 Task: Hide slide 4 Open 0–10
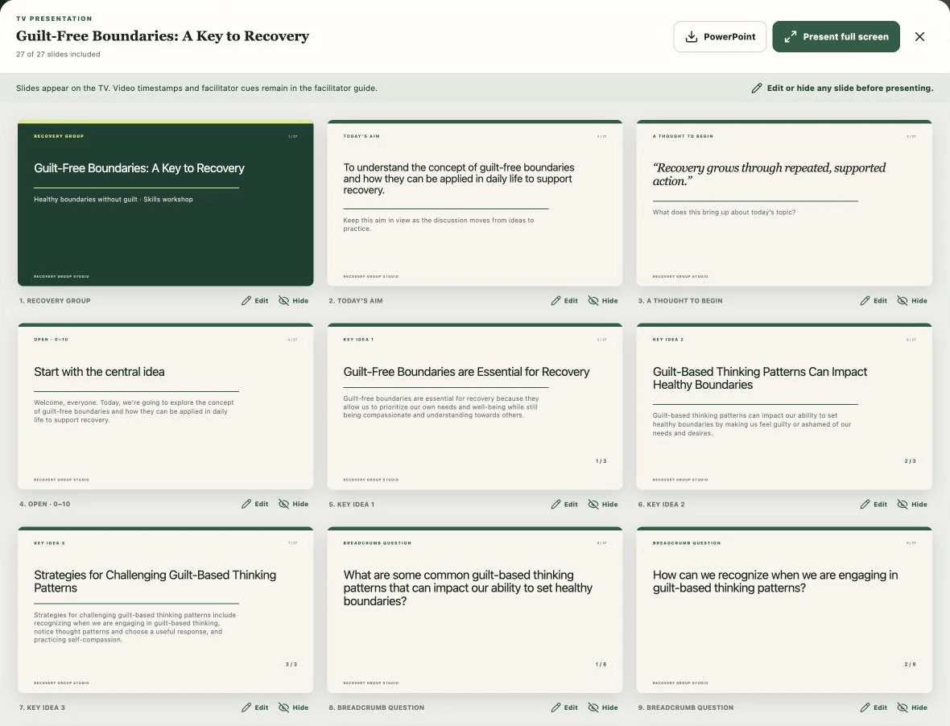(x=294, y=504)
